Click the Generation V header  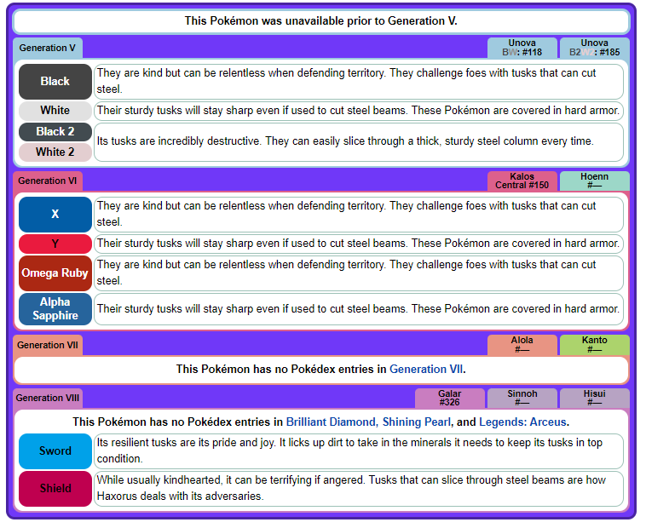click(x=48, y=49)
